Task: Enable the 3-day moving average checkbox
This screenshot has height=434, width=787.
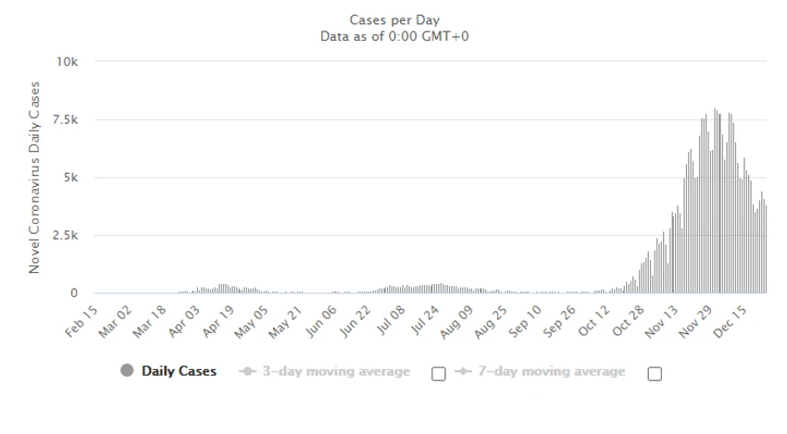Action: point(439,374)
